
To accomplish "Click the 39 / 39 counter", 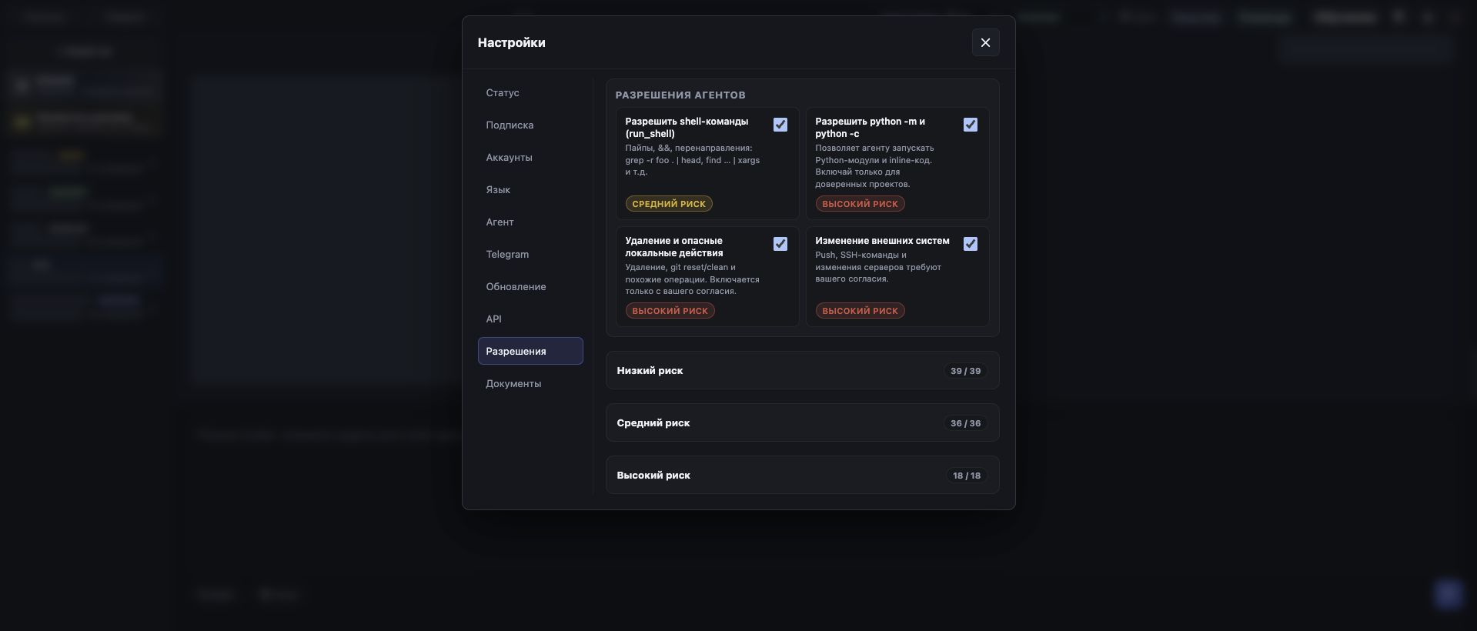I will coord(965,371).
